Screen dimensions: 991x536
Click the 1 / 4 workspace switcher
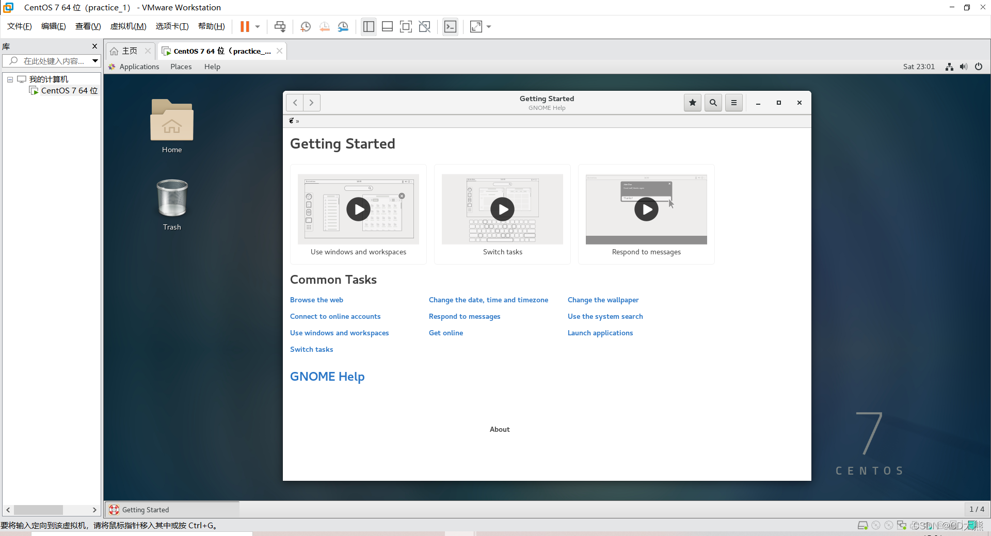click(977, 509)
